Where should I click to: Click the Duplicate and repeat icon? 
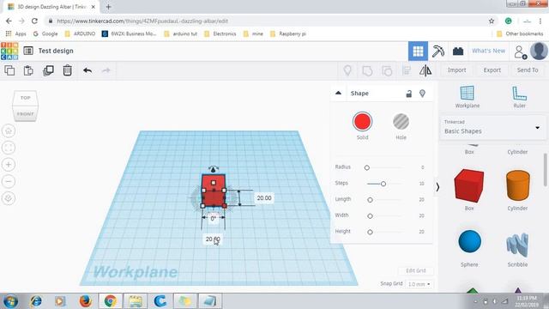[x=48, y=70]
